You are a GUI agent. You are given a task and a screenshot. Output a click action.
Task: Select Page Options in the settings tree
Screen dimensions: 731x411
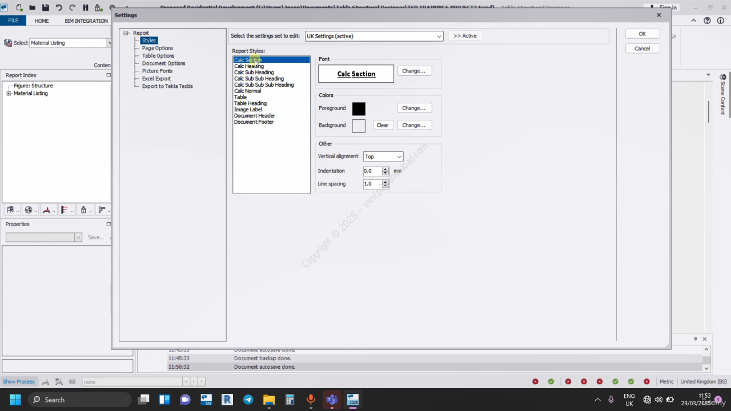[x=157, y=49]
